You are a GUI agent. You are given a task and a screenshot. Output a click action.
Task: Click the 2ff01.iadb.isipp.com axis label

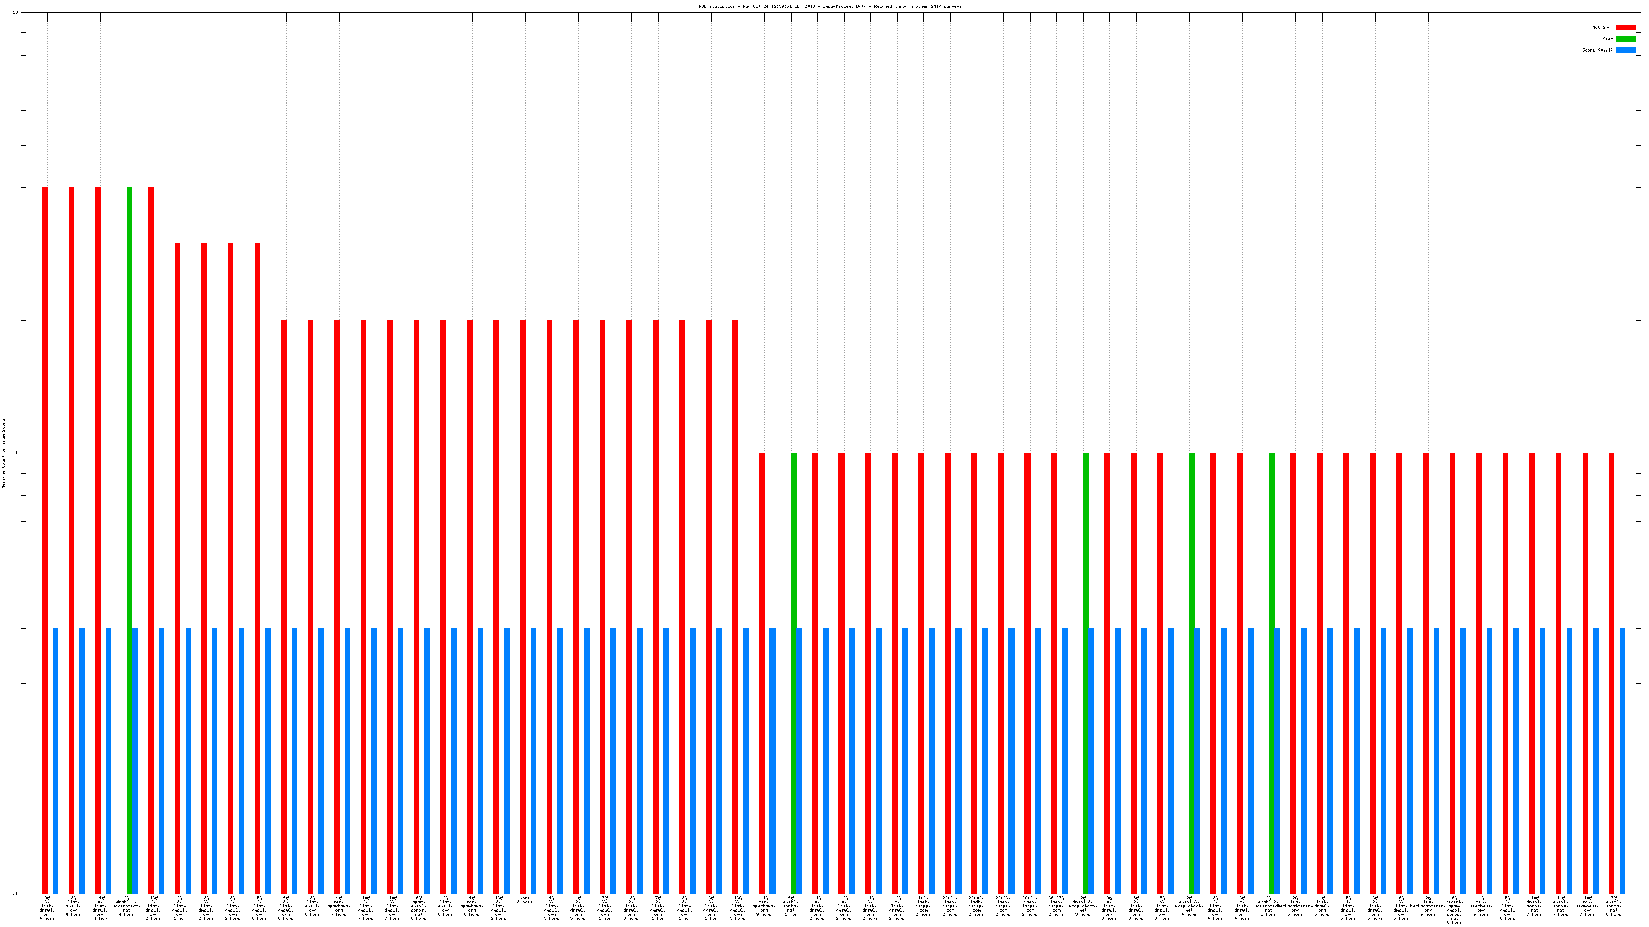tap(949, 906)
